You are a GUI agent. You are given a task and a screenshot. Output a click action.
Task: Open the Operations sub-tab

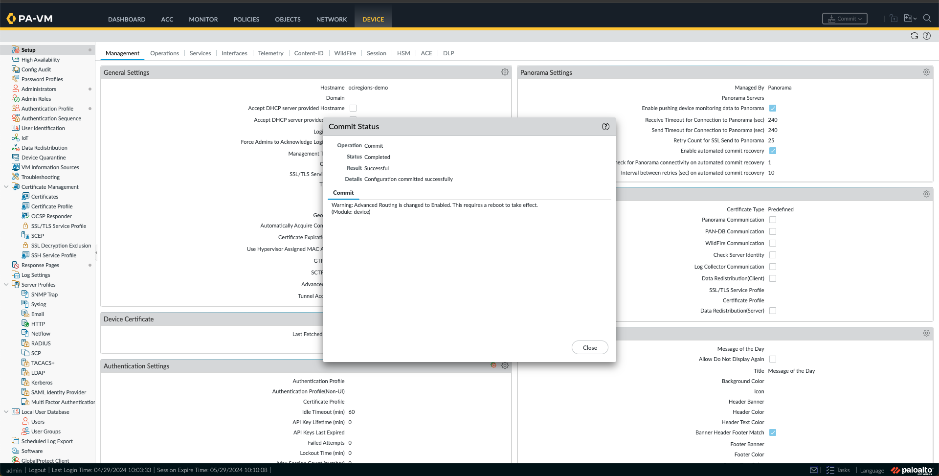[x=164, y=53]
